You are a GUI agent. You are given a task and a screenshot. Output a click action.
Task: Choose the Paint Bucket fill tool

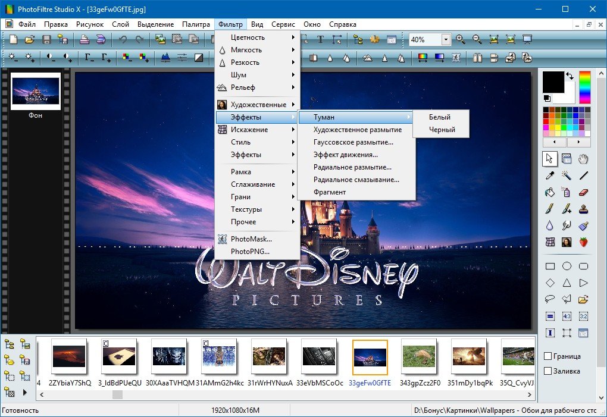click(x=550, y=192)
